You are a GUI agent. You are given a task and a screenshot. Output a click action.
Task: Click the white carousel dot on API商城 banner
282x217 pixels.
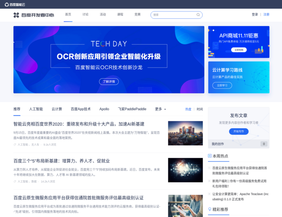click(213, 30)
